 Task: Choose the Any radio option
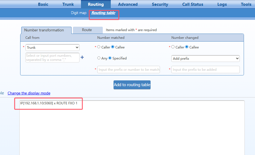99,58
